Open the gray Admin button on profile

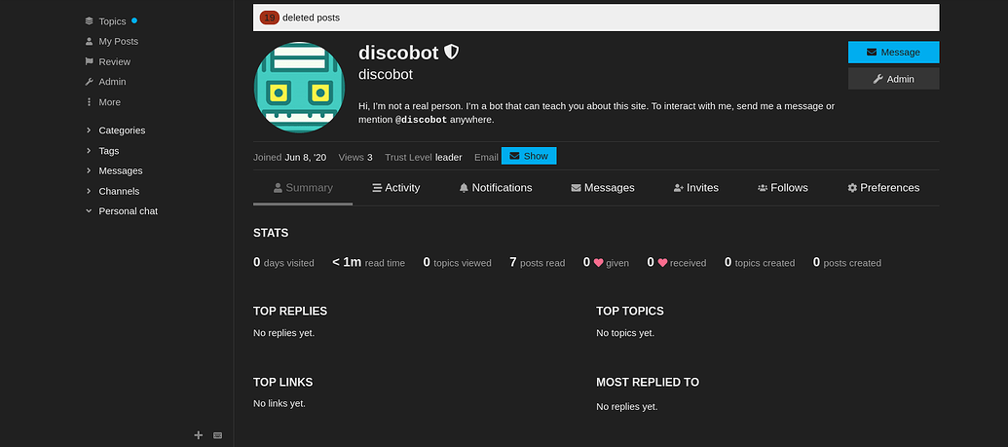pyautogui.click(x=893, y=79)
